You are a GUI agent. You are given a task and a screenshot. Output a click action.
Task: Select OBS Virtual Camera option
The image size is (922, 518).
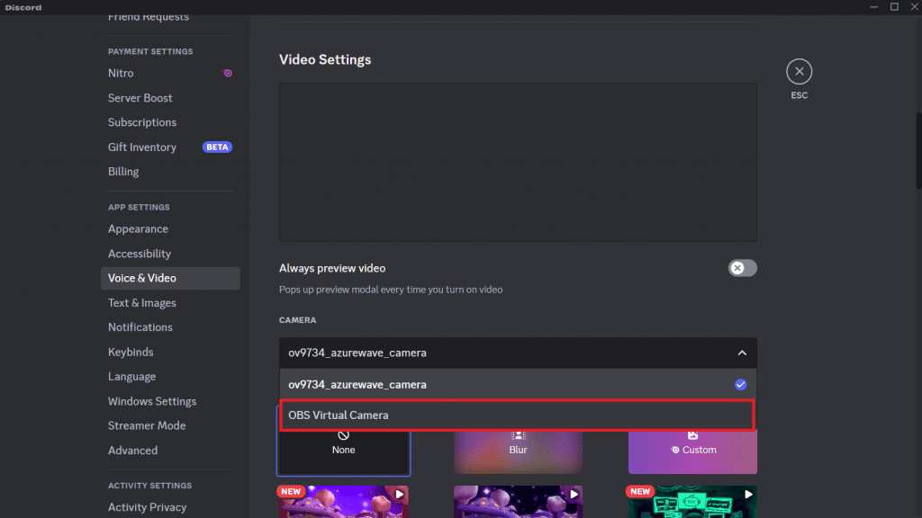click(518, 415)
